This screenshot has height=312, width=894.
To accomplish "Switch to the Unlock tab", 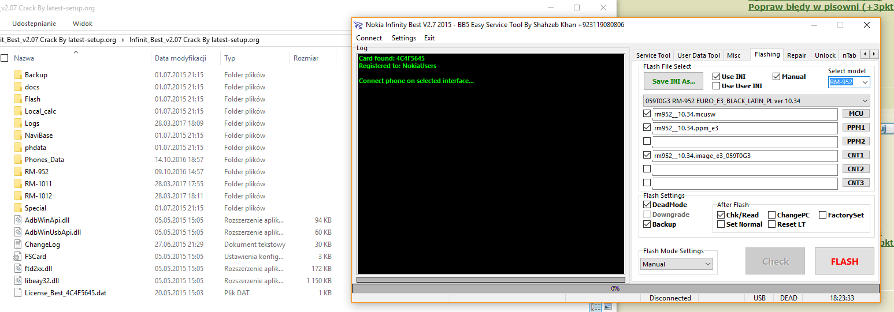I will point(825,55).
